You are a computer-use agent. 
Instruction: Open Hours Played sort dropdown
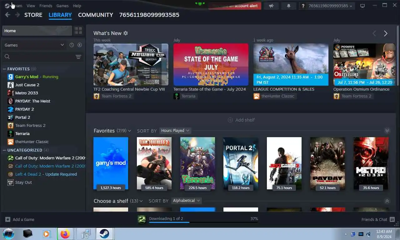[x=175, y=131]
